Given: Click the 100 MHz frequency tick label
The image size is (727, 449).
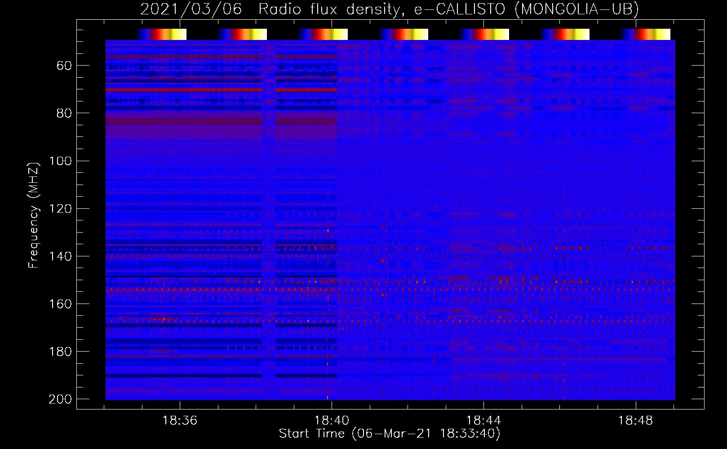Looking at the screenshot, I should pos(60,161).
